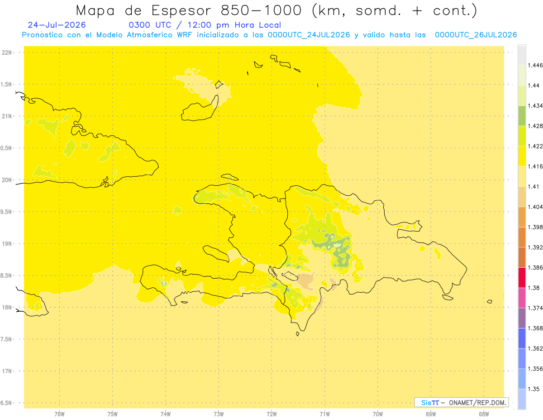The height and width of the screenshot is (420, 543).
Task: Click the legend value '1.386'
Action: (536, 267)
